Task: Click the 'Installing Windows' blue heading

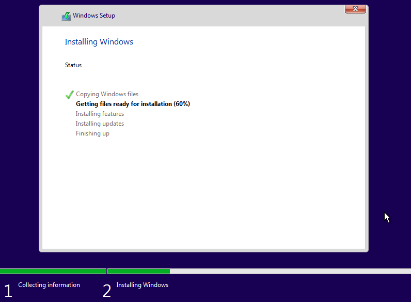Action: coord(99,42)
